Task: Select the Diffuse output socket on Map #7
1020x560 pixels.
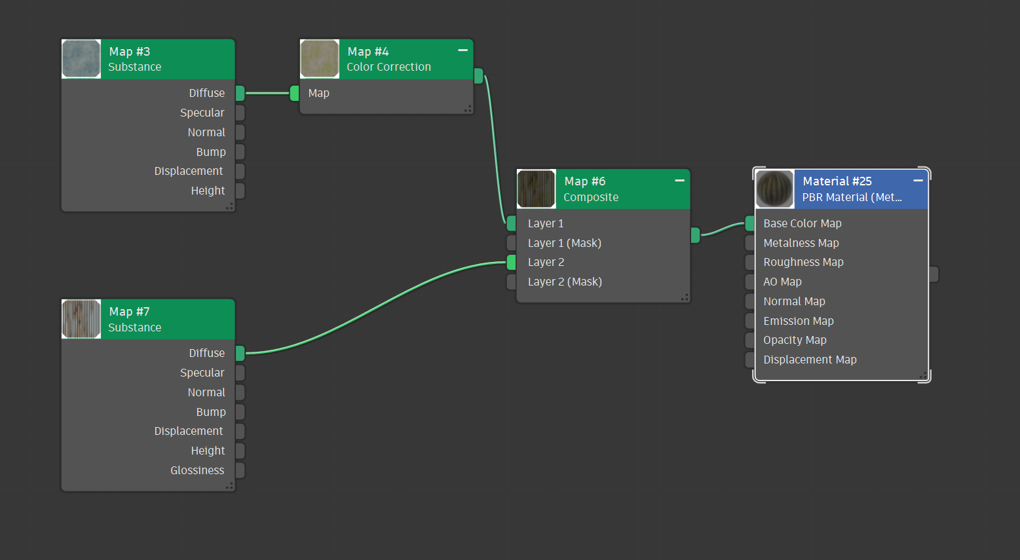Action: [x=239, y=353]
